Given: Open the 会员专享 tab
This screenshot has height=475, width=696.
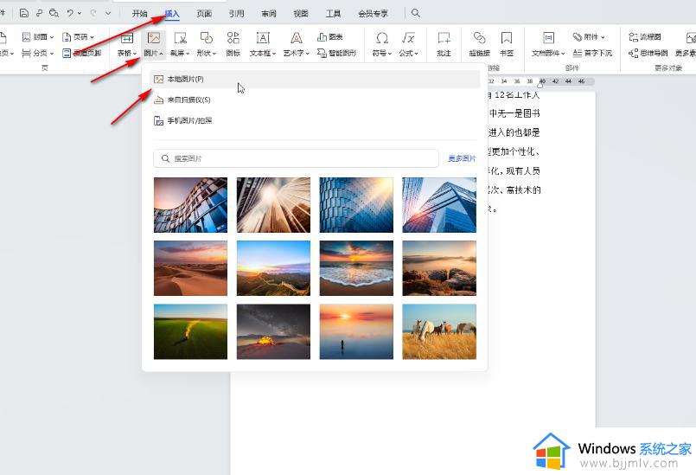Looking at the screenshot, I should (x=373, y=14).
